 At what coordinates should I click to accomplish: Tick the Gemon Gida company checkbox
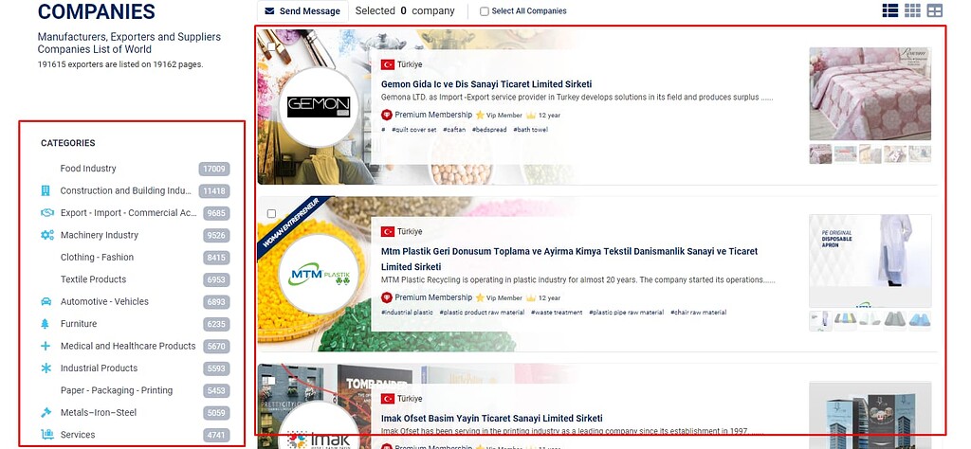point(271,47)
